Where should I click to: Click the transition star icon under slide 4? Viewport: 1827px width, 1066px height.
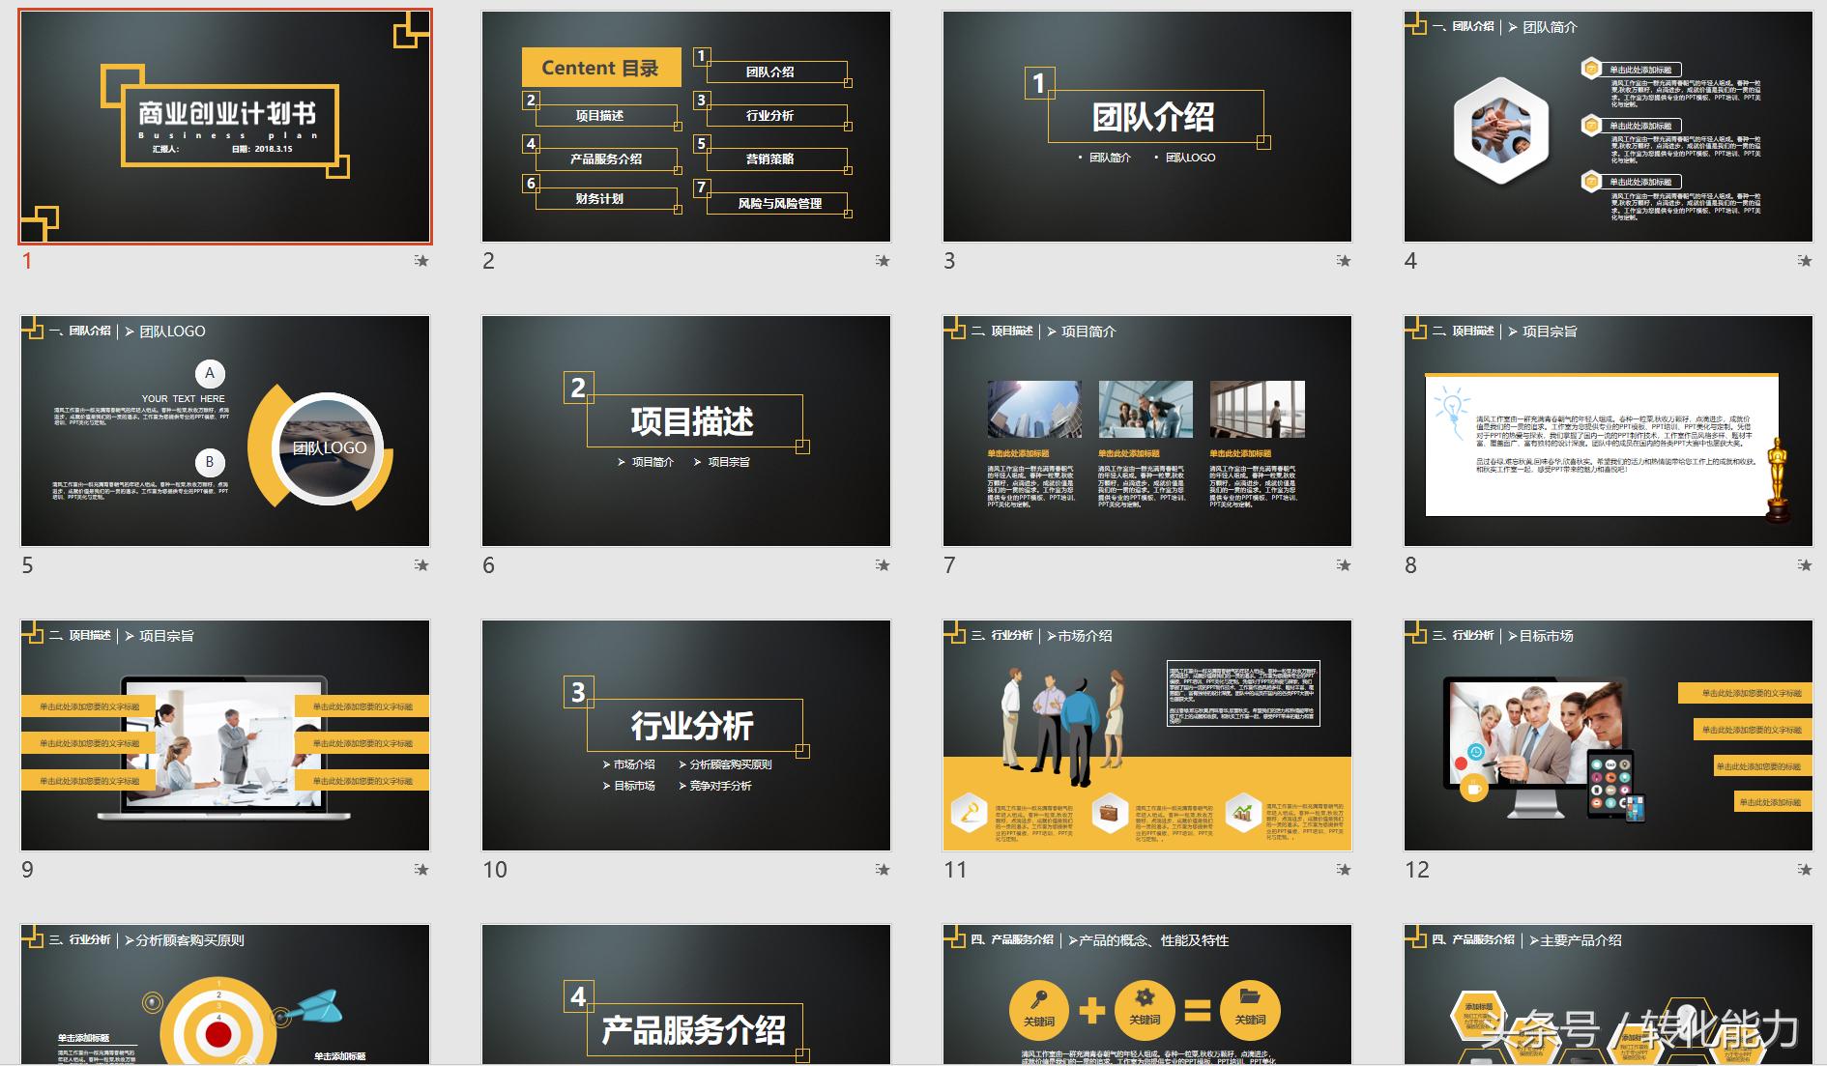1805,260
